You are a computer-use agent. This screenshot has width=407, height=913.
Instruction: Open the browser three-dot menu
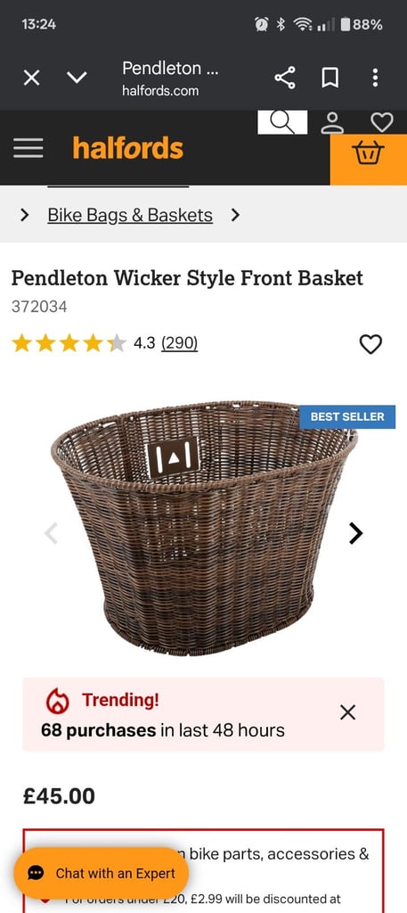tap(375, 78)
